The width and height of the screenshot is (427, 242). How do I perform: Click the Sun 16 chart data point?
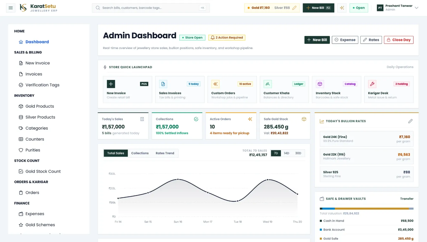coord(178,179)
